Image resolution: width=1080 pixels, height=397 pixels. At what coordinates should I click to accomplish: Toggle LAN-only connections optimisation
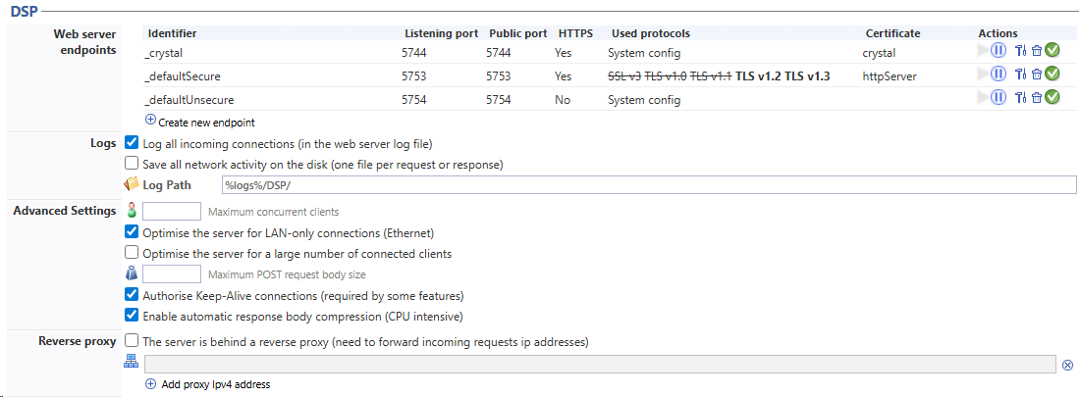(133, 232)
